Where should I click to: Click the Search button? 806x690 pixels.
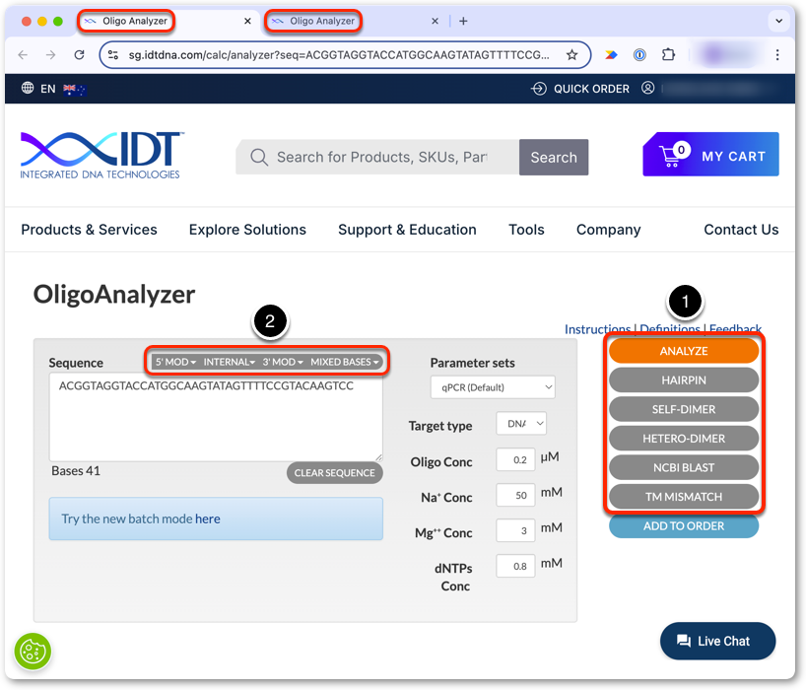click(554, 158)
